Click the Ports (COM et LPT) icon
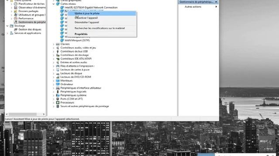 click(58, 99)
